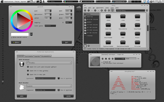
Task: Click the places button below the file manager sidebar
Action: [85, 46]
